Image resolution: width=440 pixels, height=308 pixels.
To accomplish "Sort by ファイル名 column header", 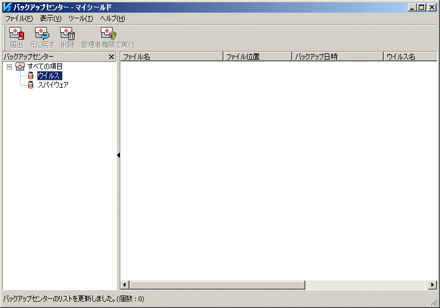I will [x=171, y=56].
